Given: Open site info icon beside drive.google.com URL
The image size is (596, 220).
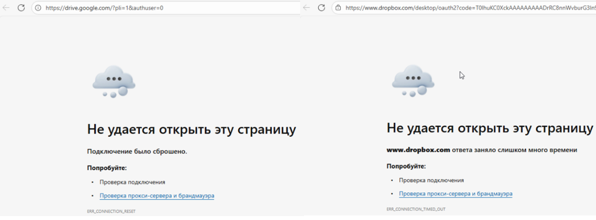Looking at the screenshot, I should [38, 8].
